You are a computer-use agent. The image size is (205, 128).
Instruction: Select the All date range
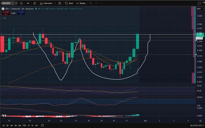[36, 126]
